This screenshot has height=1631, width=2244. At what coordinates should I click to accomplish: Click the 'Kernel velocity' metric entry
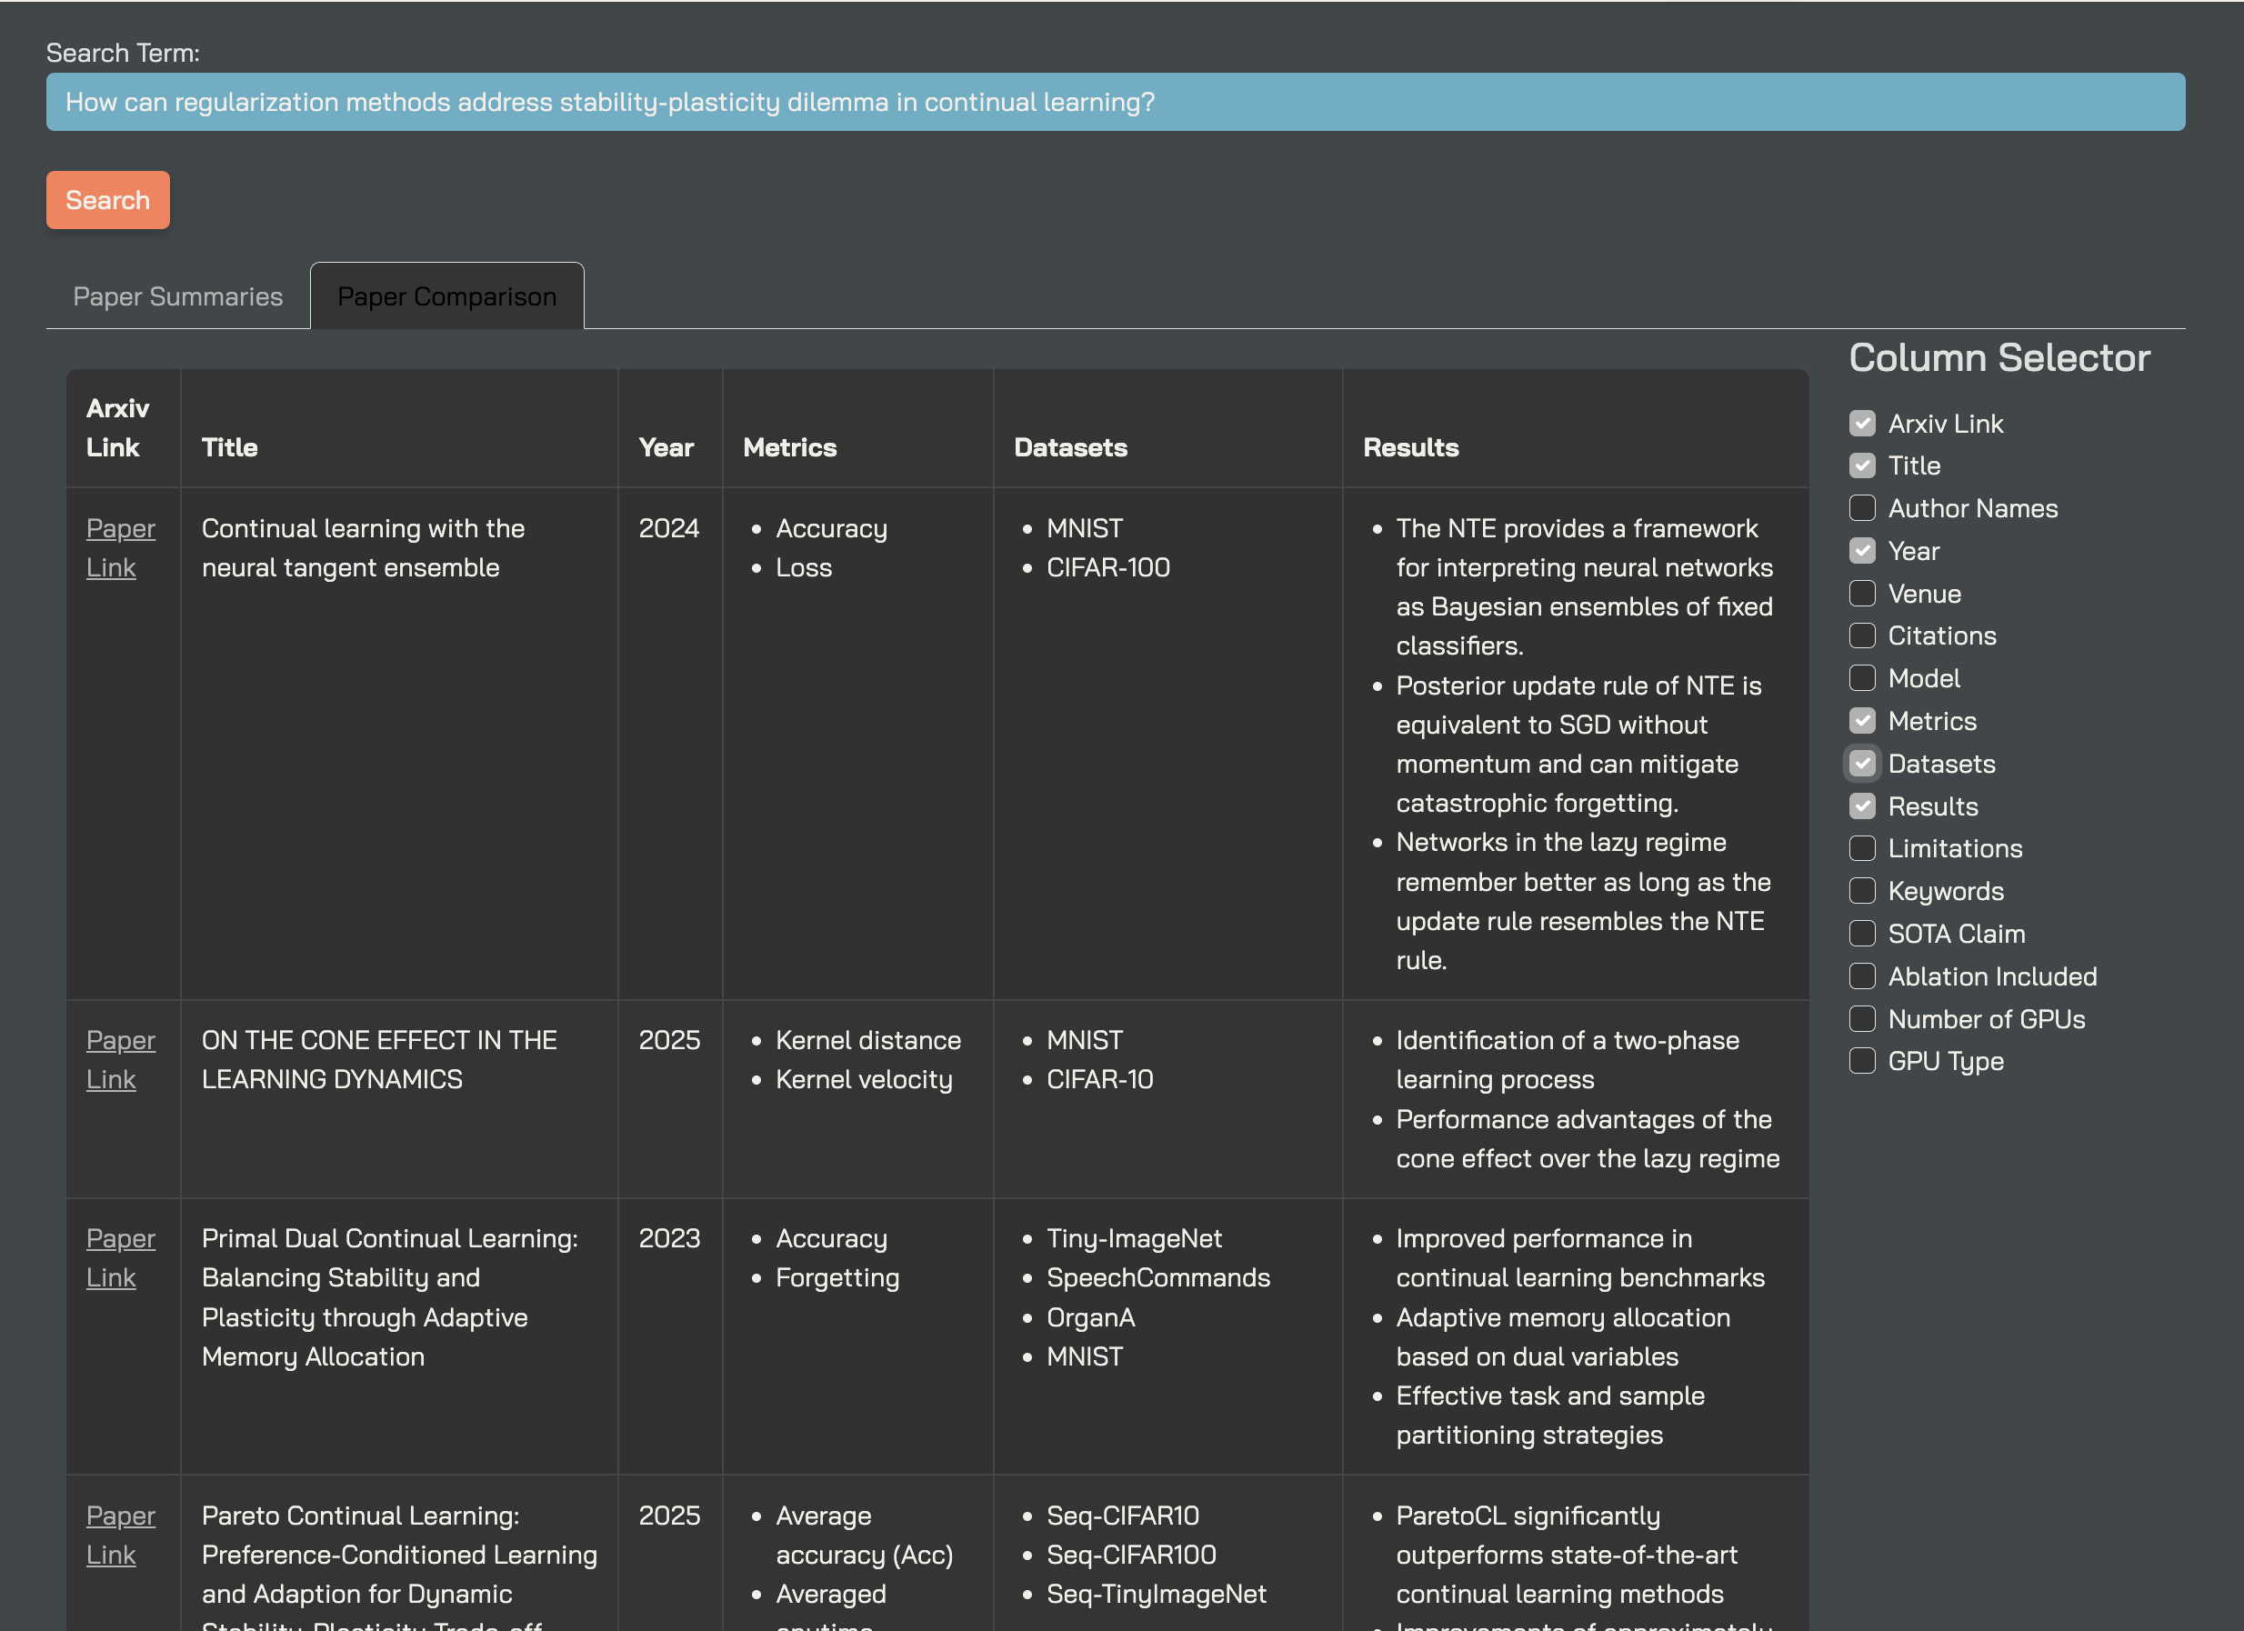[x=864, y=1079]
